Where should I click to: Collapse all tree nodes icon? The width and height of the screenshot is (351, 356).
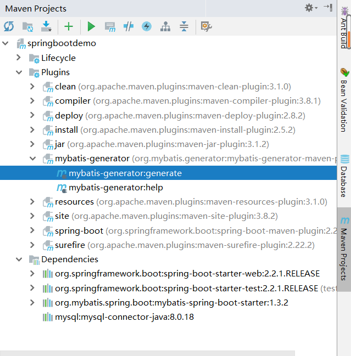[x=183, y=26]
